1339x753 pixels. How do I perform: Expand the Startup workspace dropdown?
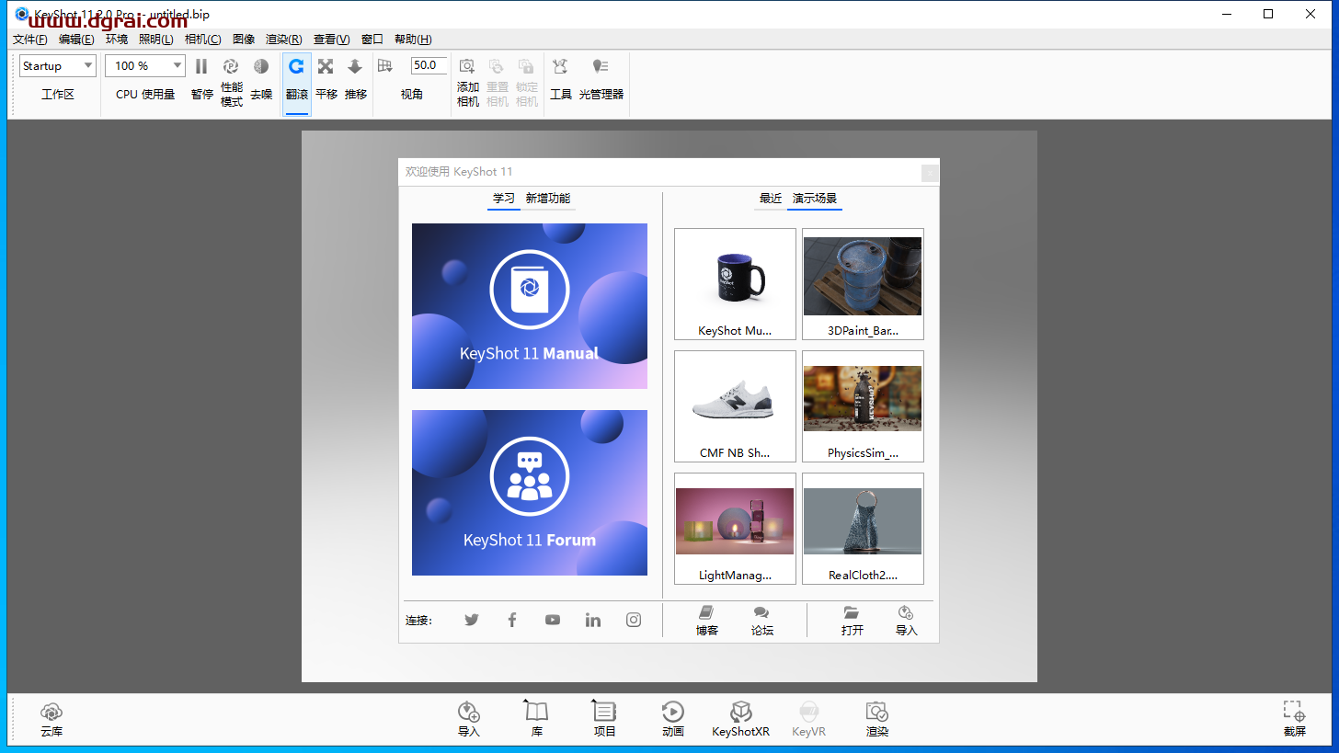click(x=58, y=65)
